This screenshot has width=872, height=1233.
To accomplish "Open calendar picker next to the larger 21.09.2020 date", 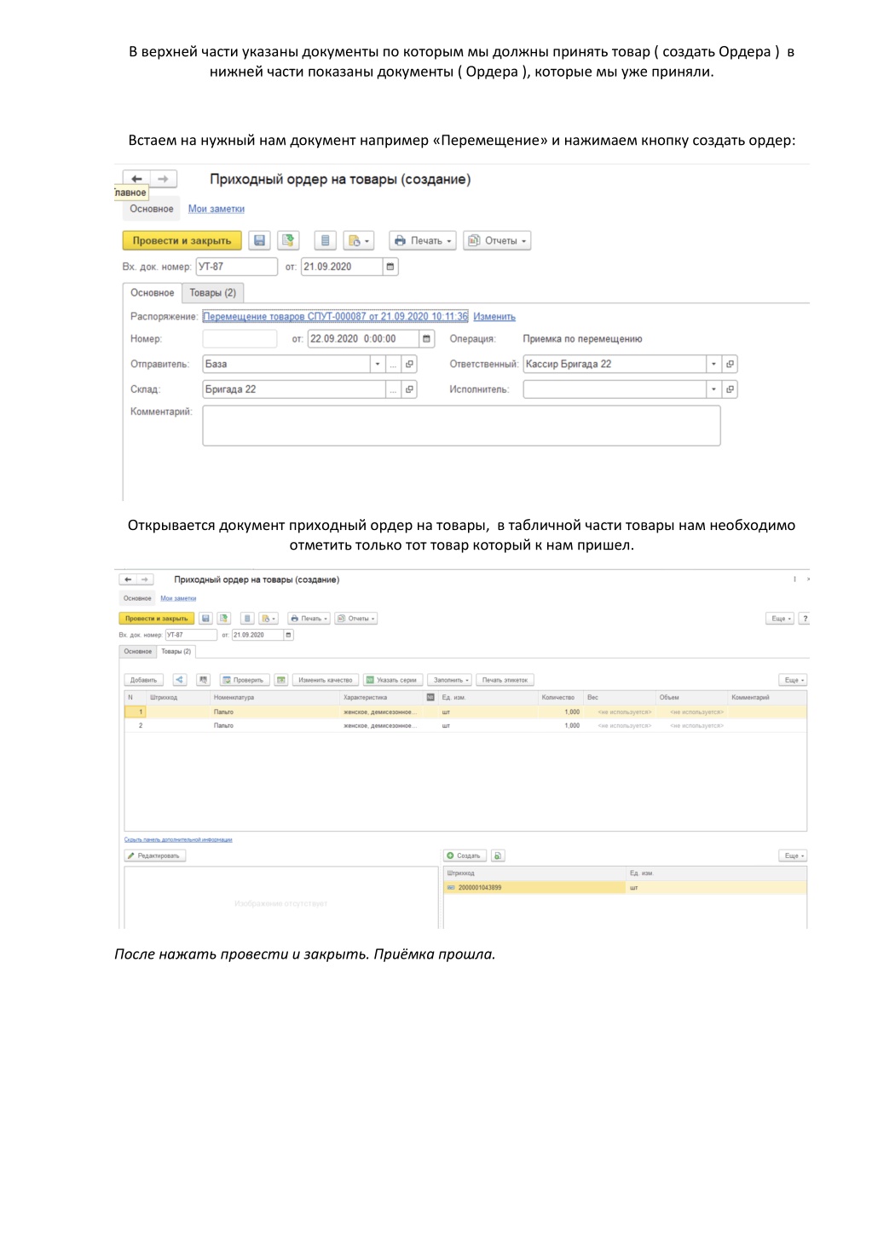I will (390, 267).
